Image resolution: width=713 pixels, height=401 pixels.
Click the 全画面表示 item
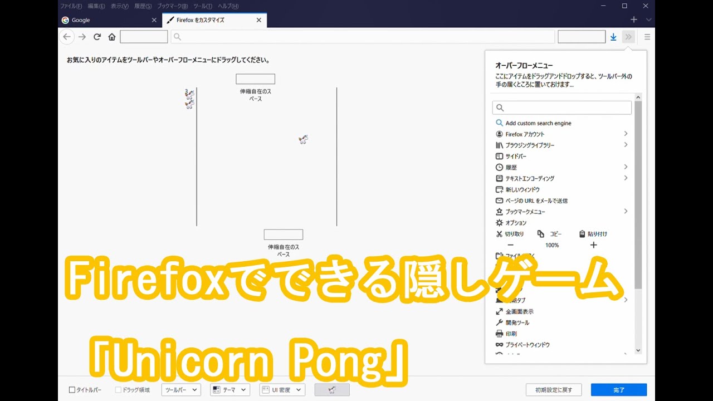pos(561,311)
